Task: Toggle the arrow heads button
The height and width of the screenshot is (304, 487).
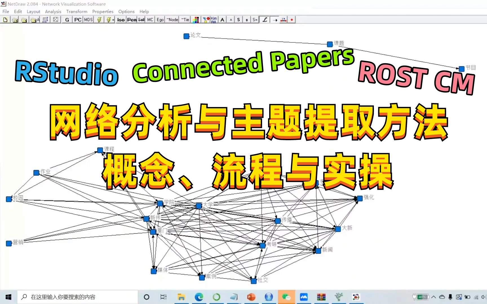Action: (275, 20)
